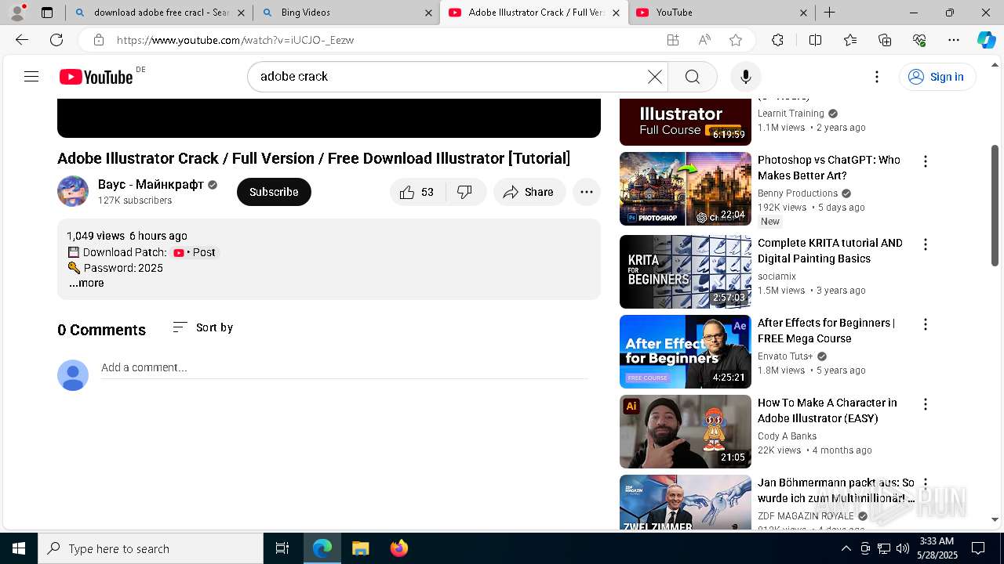1004x564 pixels.
Task: Open the browser extensions icon
Action: click(777, 40)
